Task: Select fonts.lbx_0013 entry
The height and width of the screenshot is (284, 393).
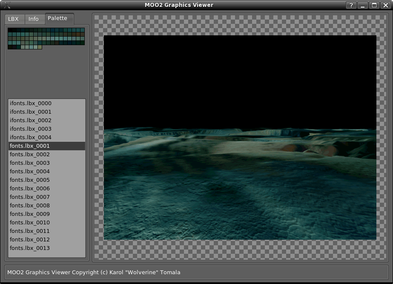Action: click(47, 248)
